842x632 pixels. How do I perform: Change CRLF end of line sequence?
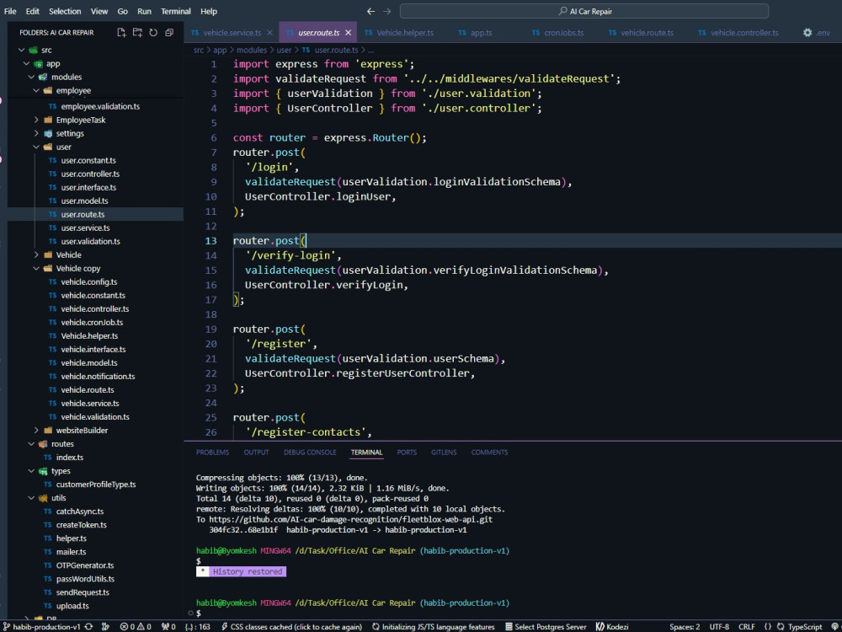tap(746, 627)
